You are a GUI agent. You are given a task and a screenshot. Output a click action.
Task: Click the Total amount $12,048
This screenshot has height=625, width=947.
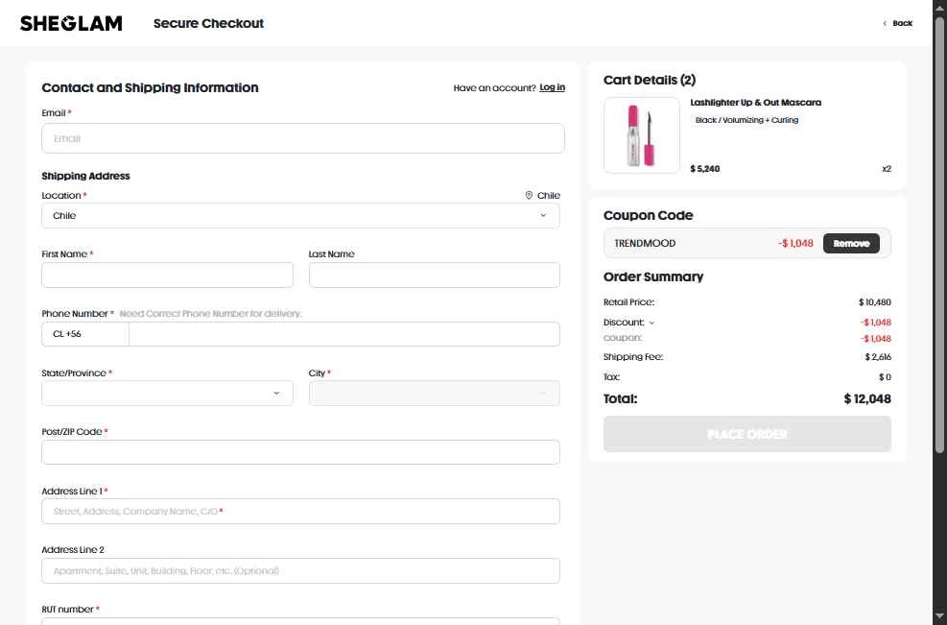pyautogui.click(x=867, y=399)
